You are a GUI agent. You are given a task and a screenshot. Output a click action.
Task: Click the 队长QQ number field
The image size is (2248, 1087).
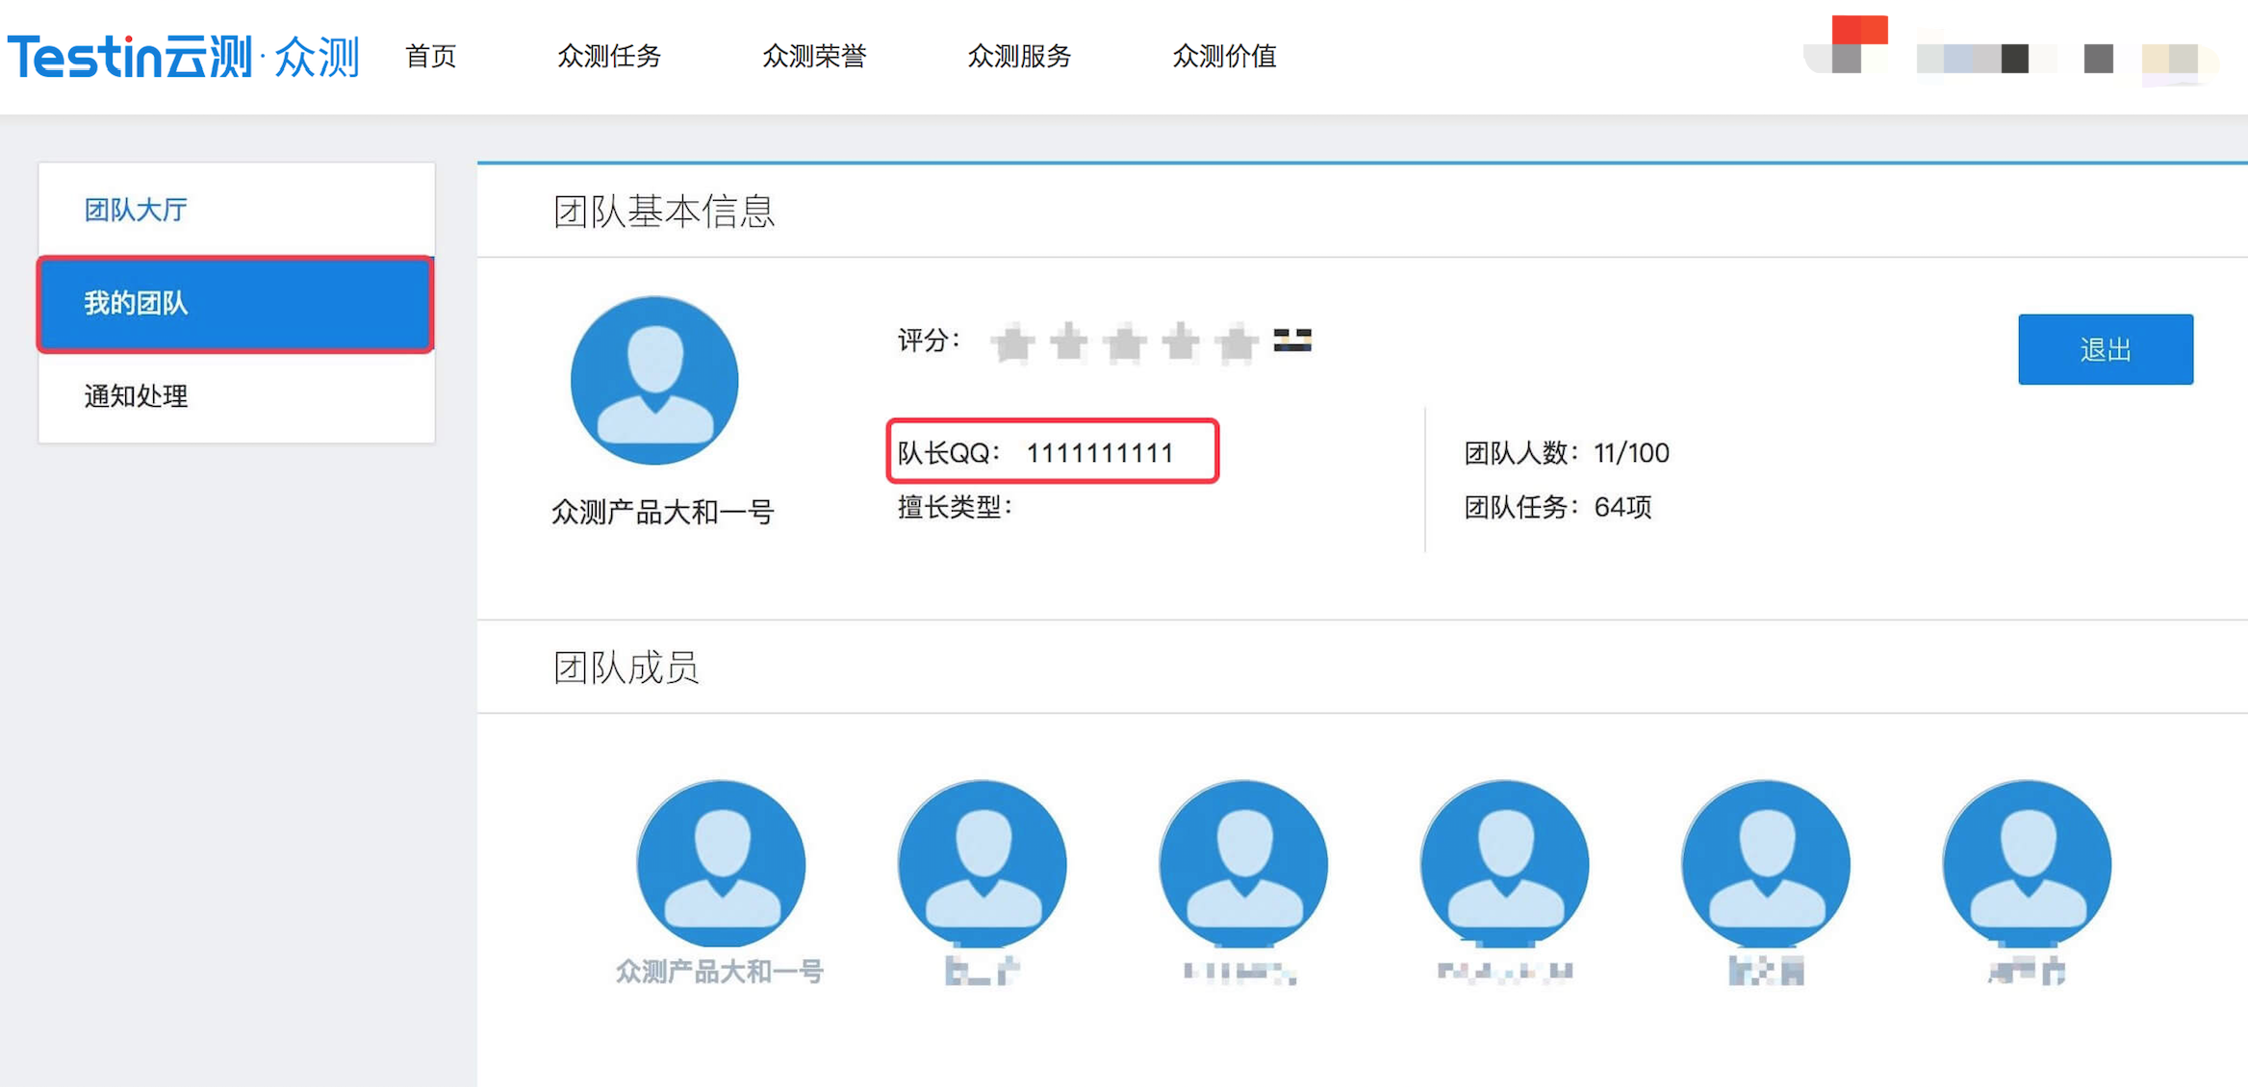point(1099,452)
